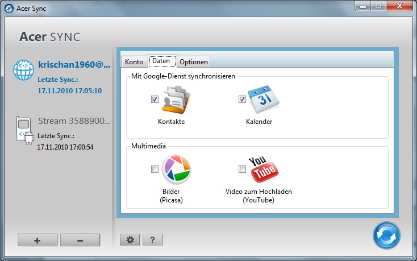Uncheck the Kalender sync checkbox
The height and width of the screenshot is (261, 417).
coord(242,99)
